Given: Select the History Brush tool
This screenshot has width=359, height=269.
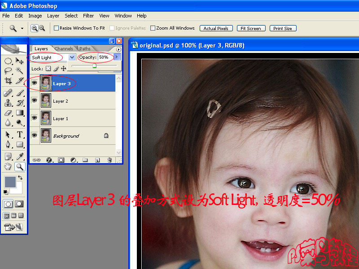Looking at the screenshot, I should 19,103.
